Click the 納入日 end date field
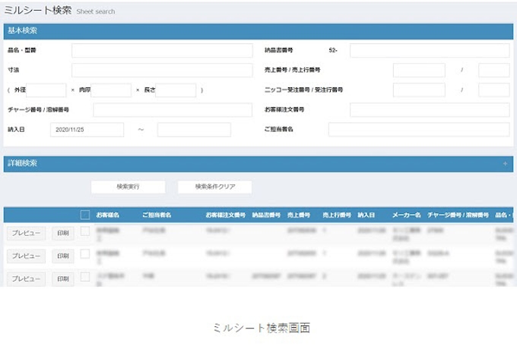Screen dimensions: 517x346 click(x=193, y=130)
